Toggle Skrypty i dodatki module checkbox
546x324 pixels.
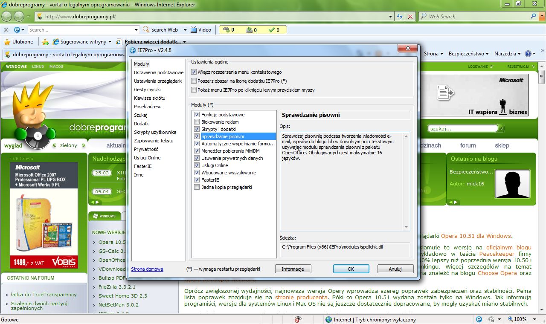[197, 129]
